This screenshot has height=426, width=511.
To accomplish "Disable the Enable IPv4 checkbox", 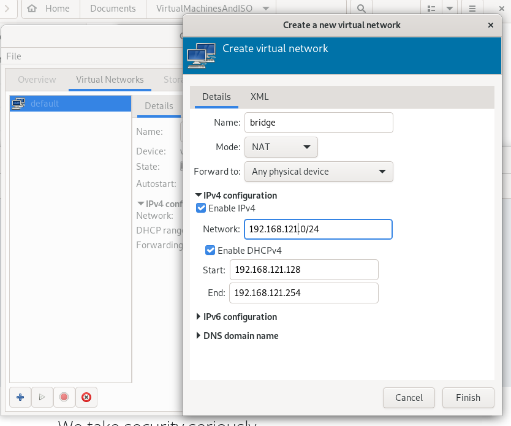I will (201, 208).
